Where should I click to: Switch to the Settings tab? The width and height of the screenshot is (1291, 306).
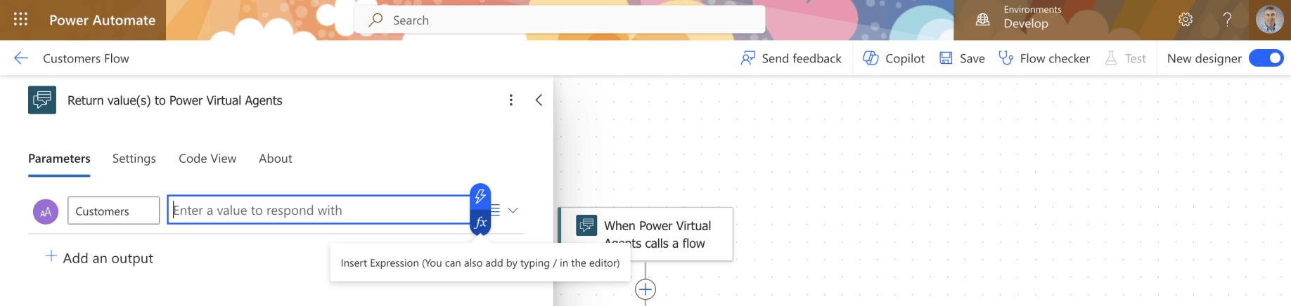click(x=134, y=159)
